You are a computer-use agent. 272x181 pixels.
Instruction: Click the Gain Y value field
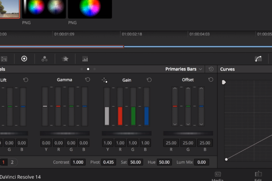click(108, 143)
